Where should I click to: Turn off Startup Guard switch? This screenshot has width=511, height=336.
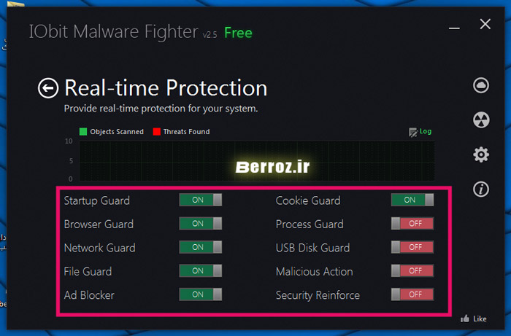[x=200, y=200]
